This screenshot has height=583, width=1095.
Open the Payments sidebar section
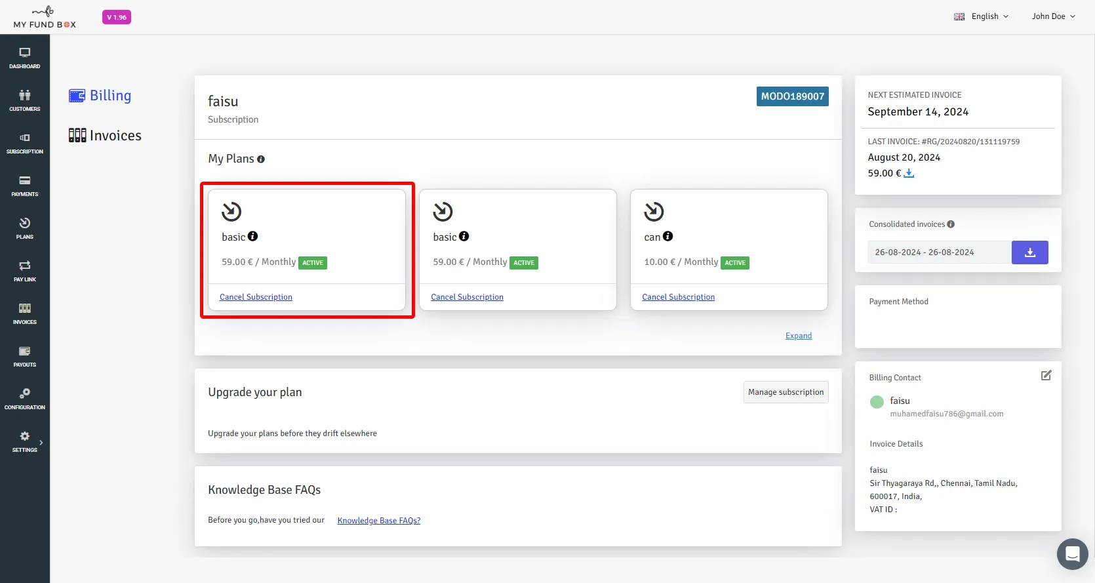tap(25, 186)
